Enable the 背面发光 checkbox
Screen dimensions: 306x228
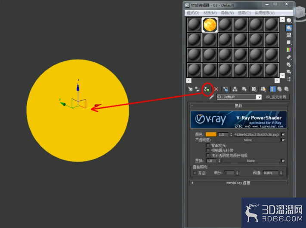point(208,145)
